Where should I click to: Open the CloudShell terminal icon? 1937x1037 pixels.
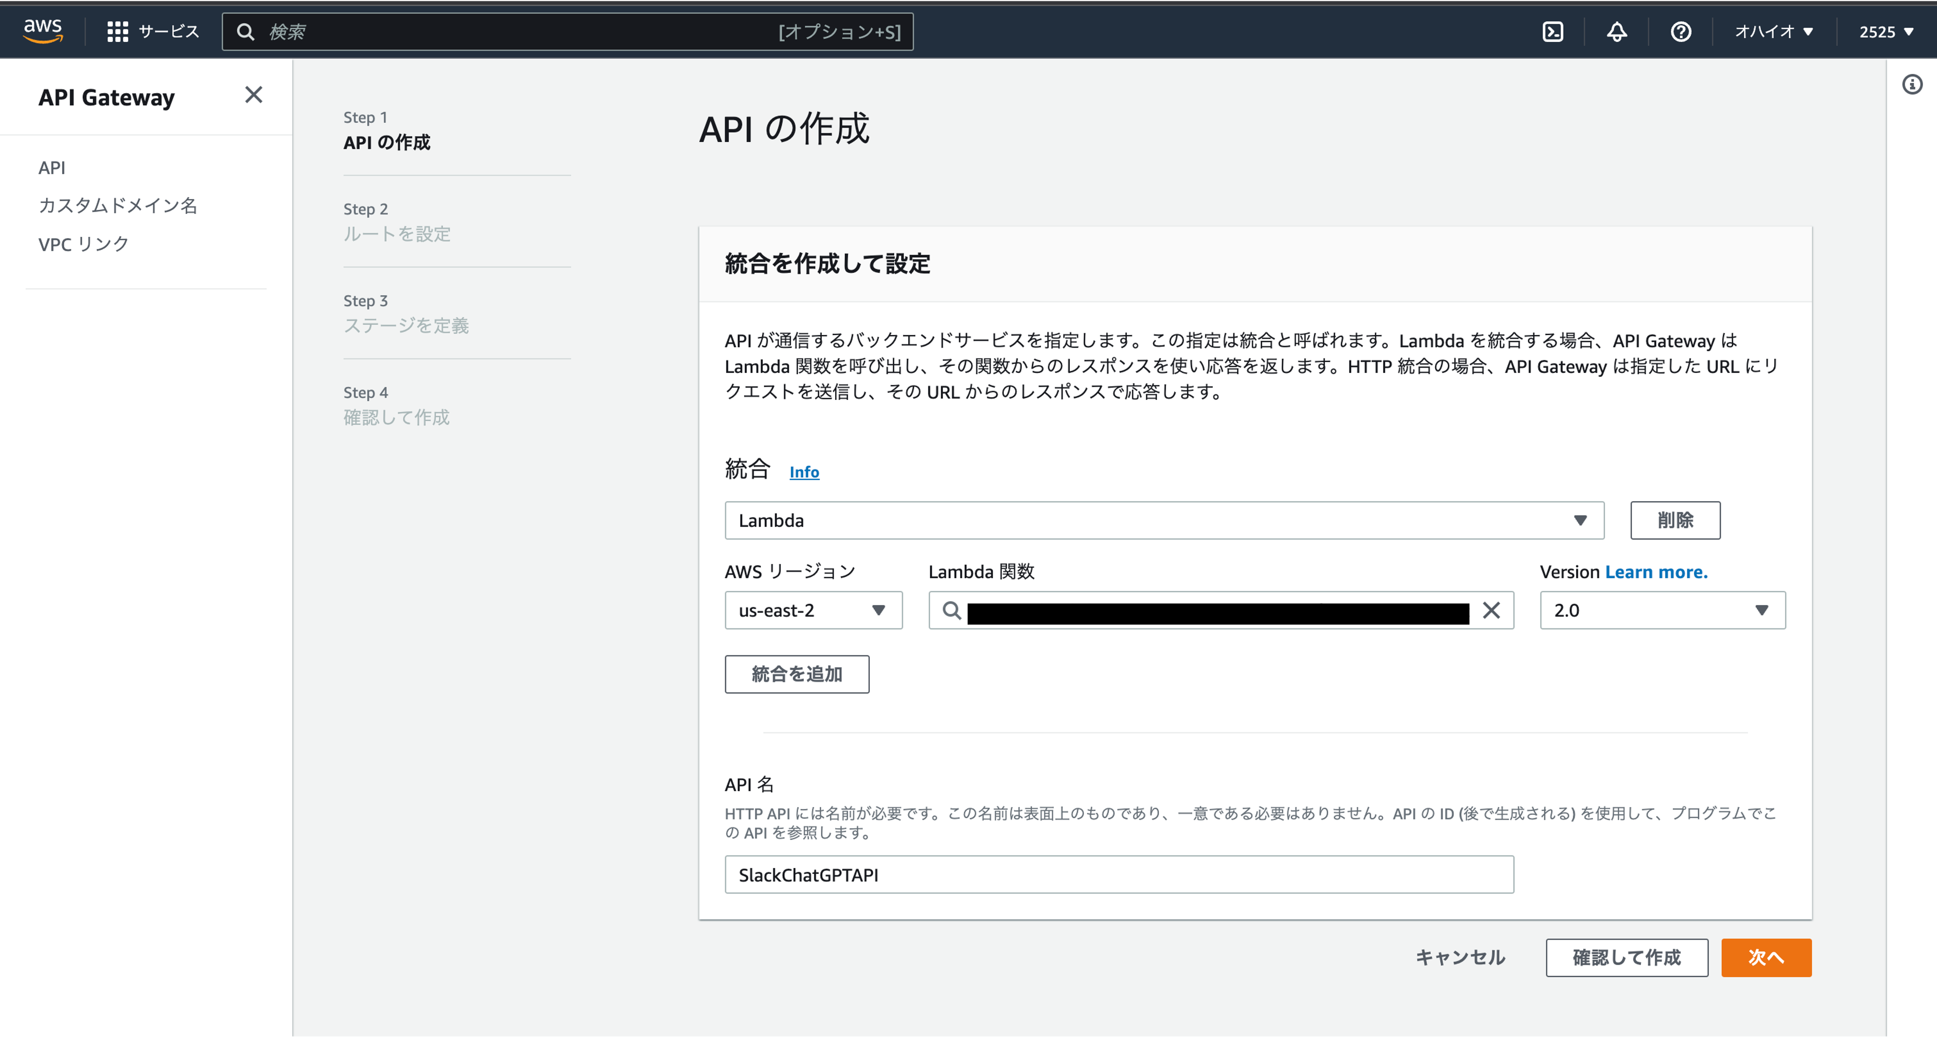(x=1552, y=32)
